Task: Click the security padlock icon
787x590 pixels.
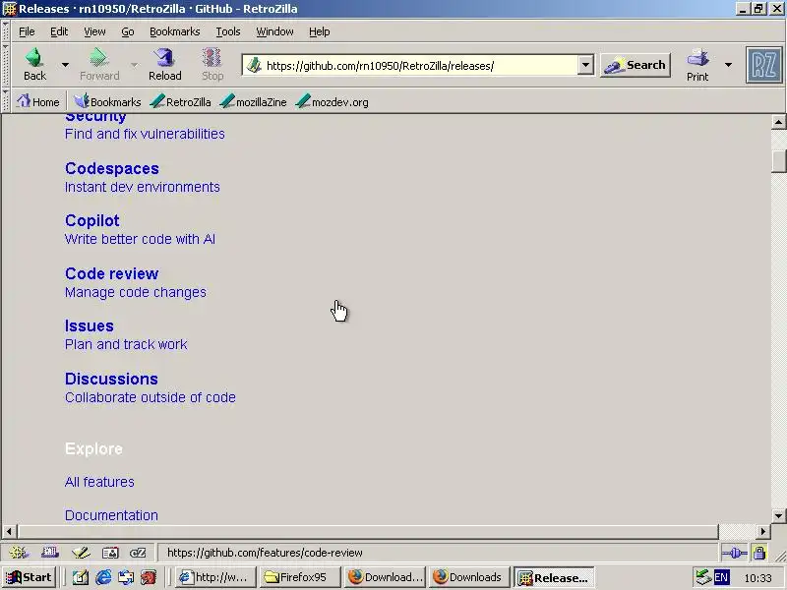Action: [x=759, y=553]
